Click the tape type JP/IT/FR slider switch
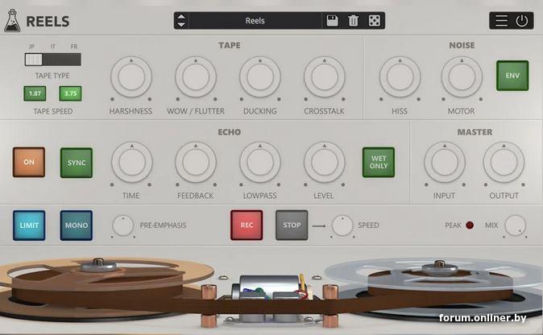543x335 pixels. click(52, 60)
